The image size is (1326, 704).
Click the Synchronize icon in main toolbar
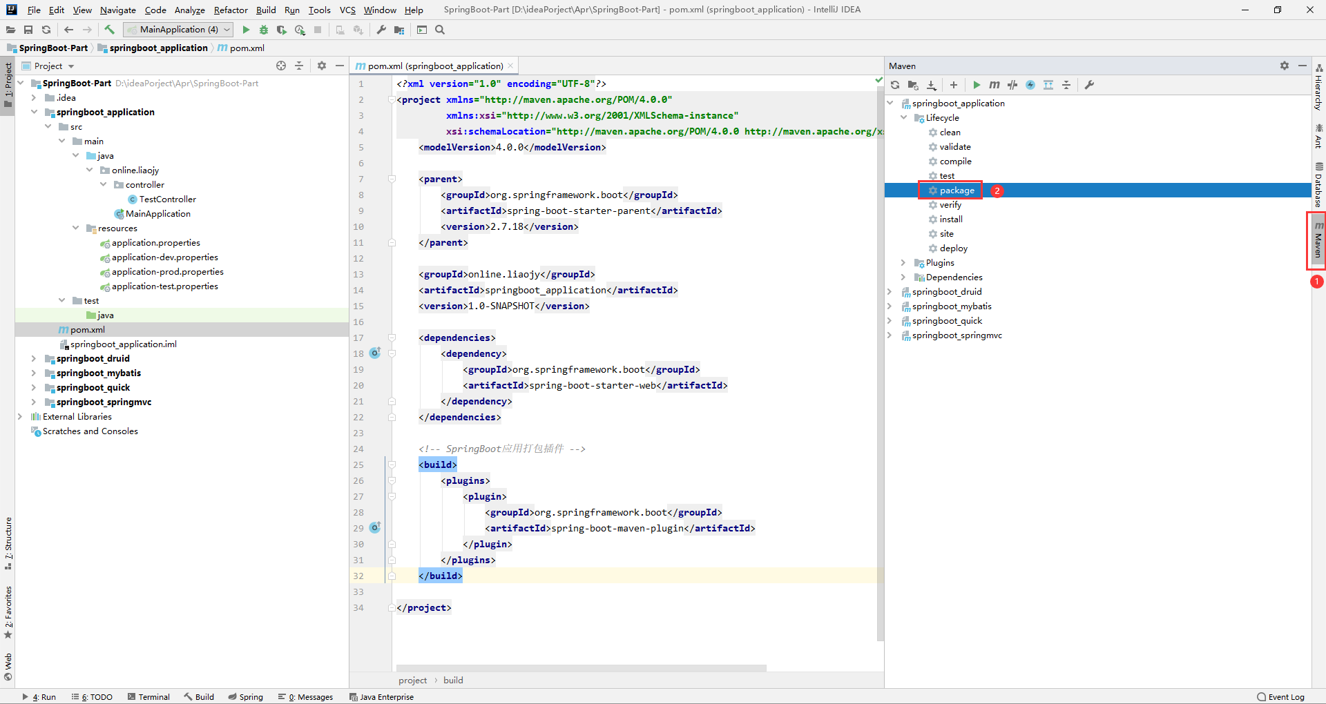(x=46, y=30)
